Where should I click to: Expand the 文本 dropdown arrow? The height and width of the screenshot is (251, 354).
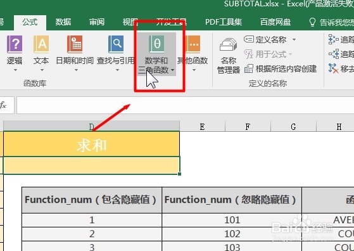(42, 70)
